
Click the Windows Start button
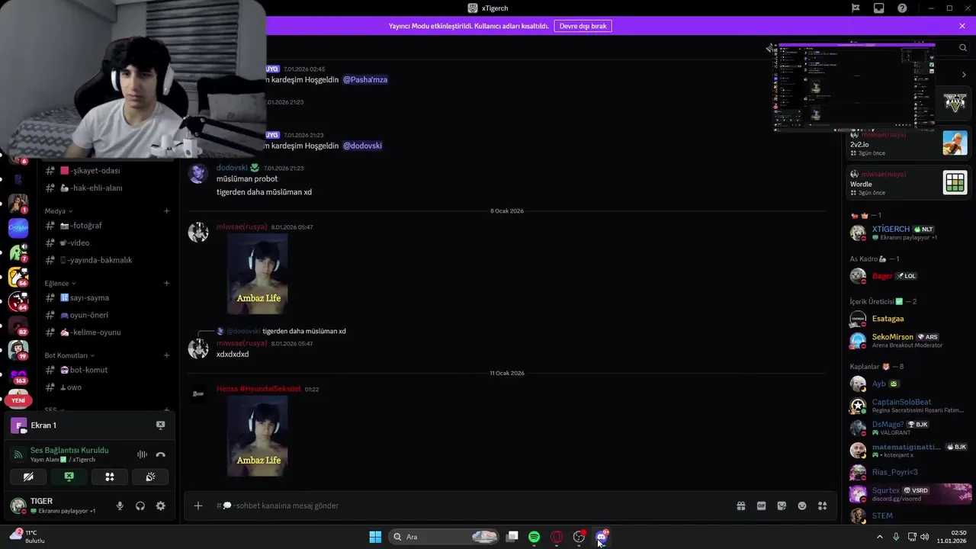coord(375,537)
